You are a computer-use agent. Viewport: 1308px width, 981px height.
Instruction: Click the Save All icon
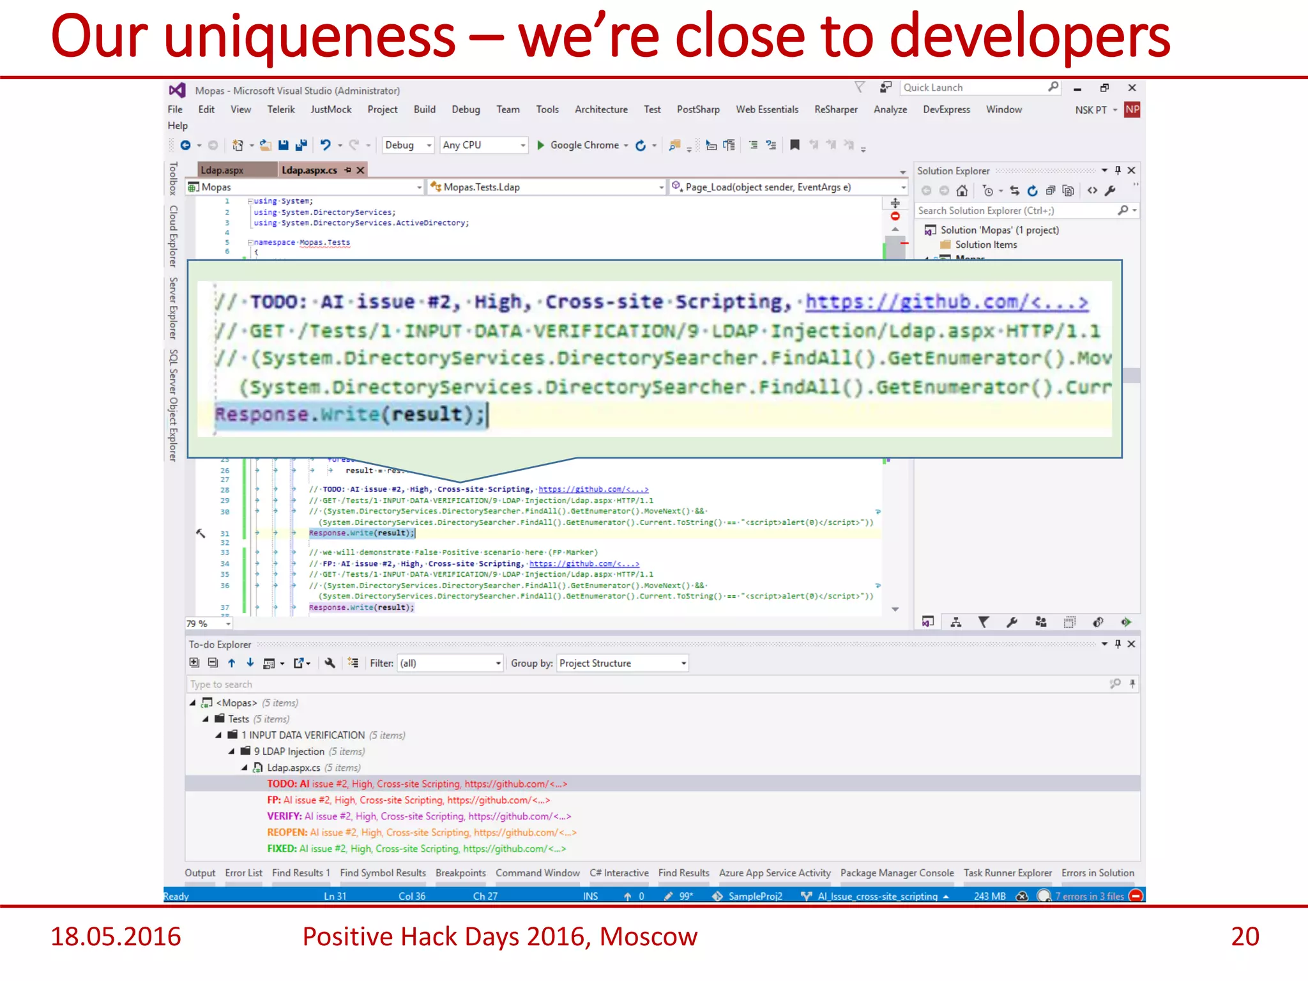pyautogui.click(x=301, y=146)
